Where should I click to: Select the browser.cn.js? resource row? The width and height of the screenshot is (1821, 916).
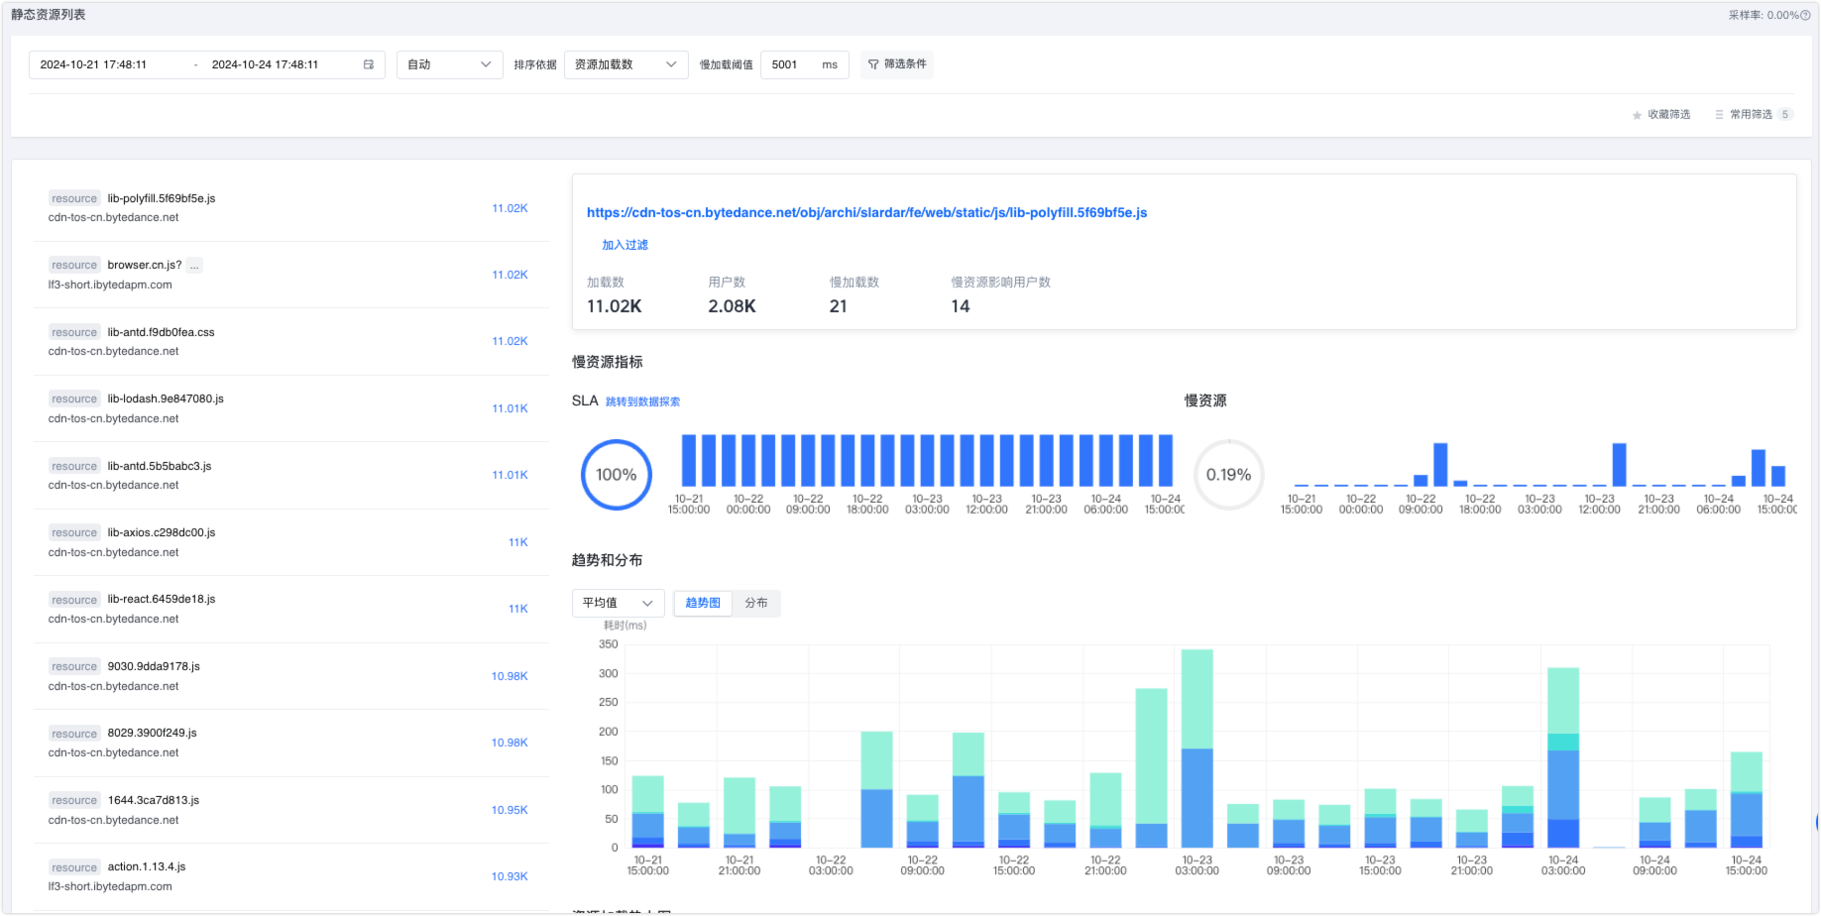click(x=289, y=275)
